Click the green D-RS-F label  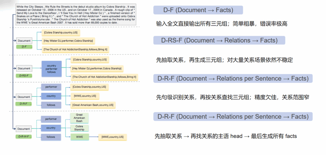click(x=24, y=76)
